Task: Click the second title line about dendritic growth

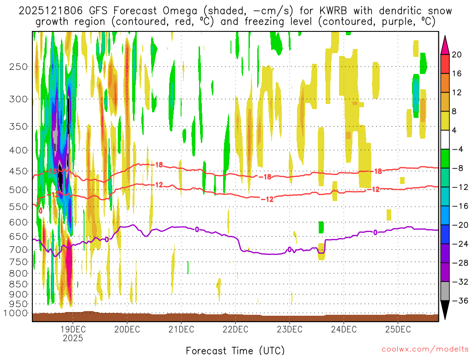Action: click(235, 22)
